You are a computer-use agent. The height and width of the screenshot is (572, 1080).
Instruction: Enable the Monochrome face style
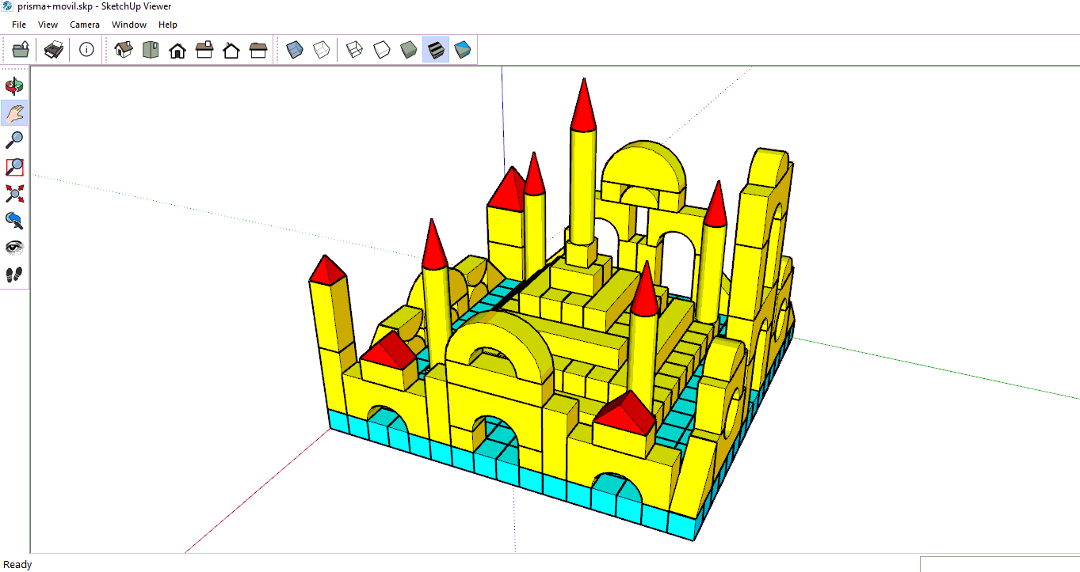(463, 50)
